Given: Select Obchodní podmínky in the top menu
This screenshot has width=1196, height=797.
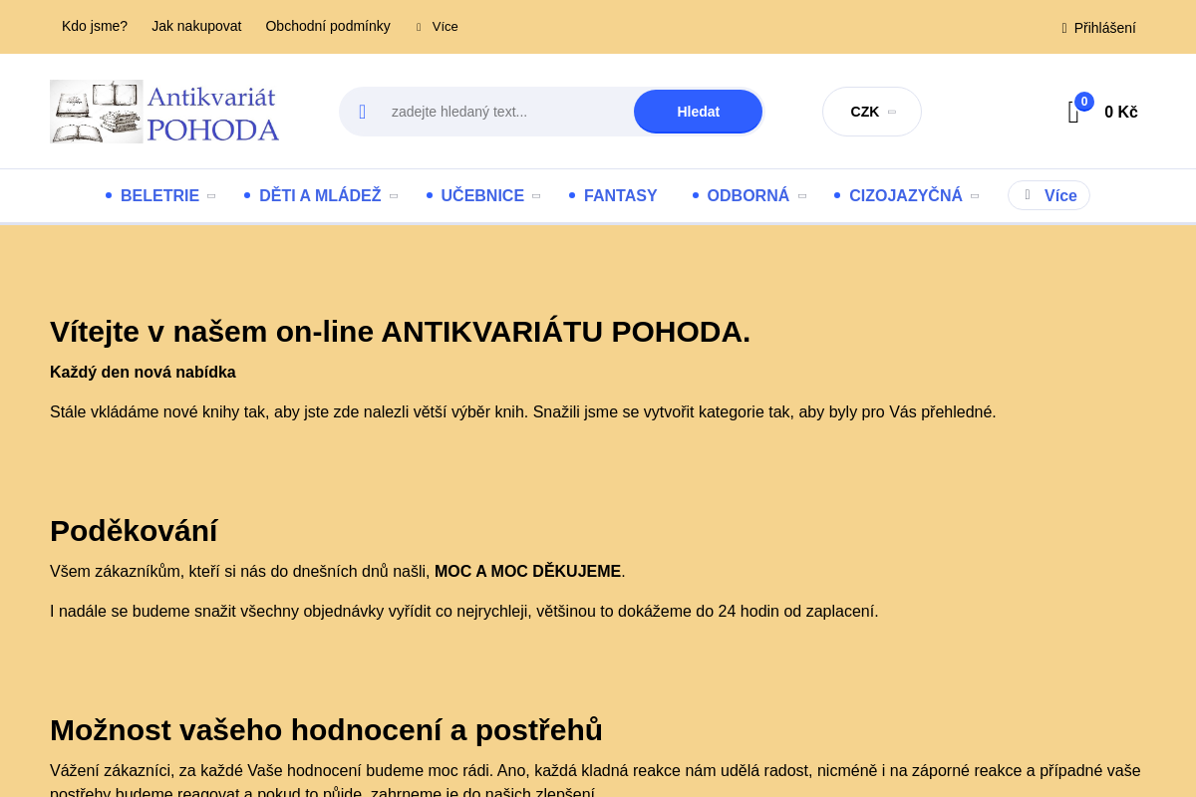Looking at the screenshot, I should click(x=328, y=26).
